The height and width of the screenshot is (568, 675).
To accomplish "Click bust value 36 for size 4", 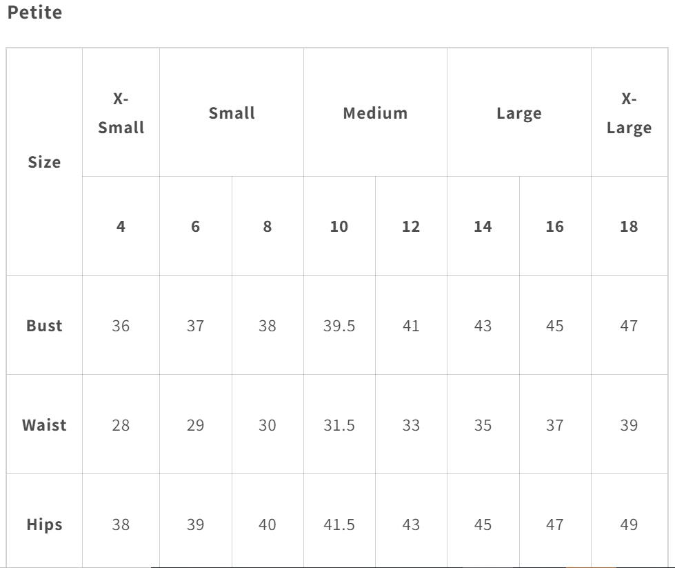I will click(x=121, y=326).
